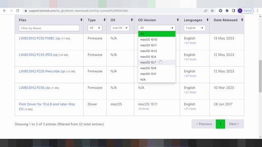Open the OS filter dropdown showing macOS
The height and width of the screenshot is (147, 262).
tap(120, 28)
